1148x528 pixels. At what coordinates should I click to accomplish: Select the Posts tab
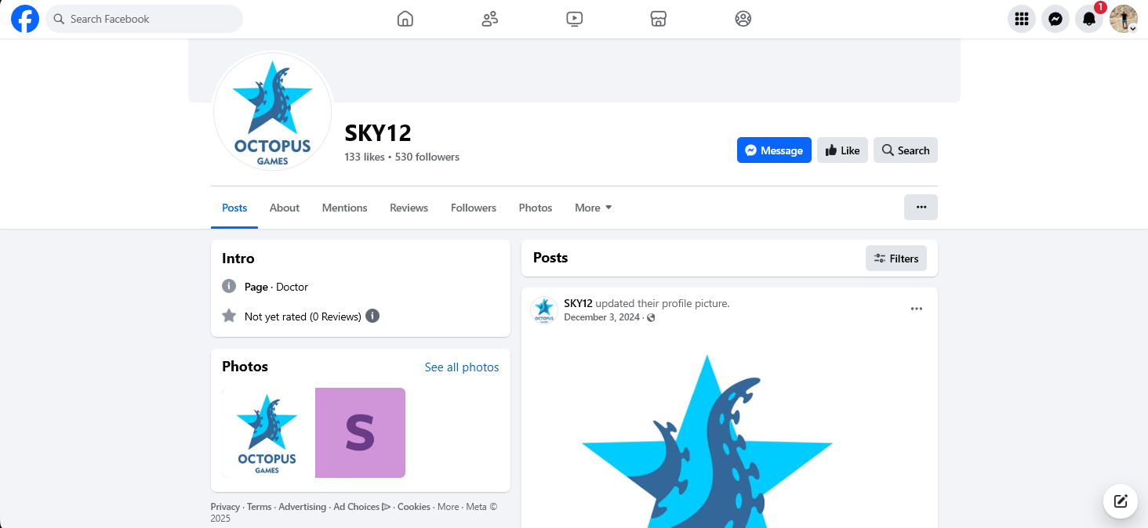[234, 208]
